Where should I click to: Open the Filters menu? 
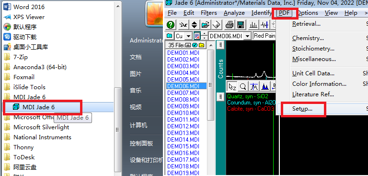click(x=209, y=13)
